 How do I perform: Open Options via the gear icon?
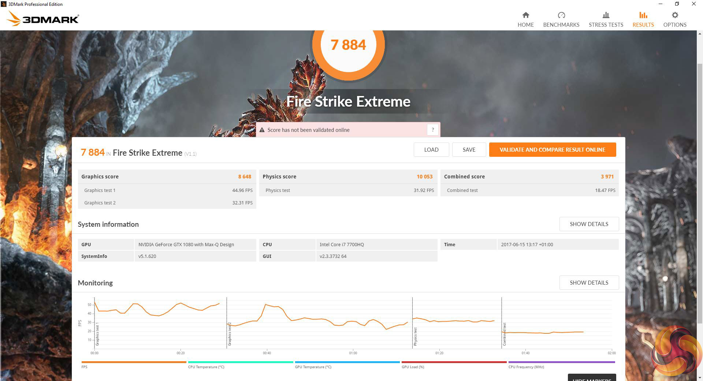point(675,15)
